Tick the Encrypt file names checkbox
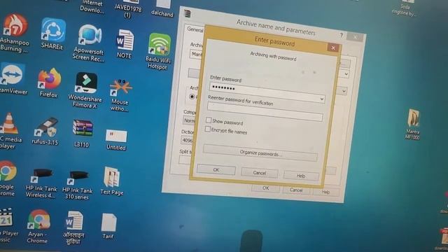 click(x=208, y=129)
